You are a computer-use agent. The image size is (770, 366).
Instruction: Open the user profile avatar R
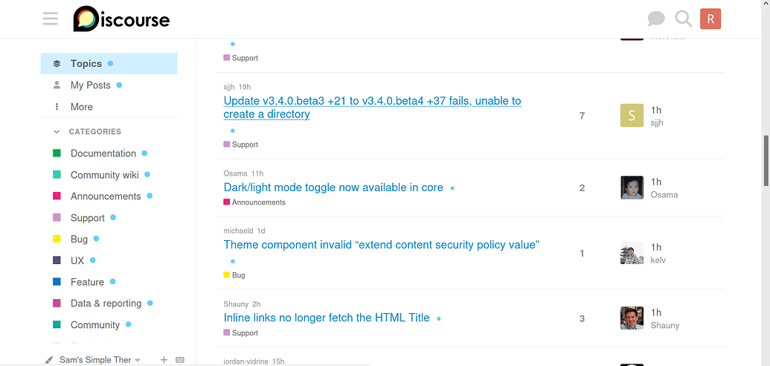[x=710, y=19]
